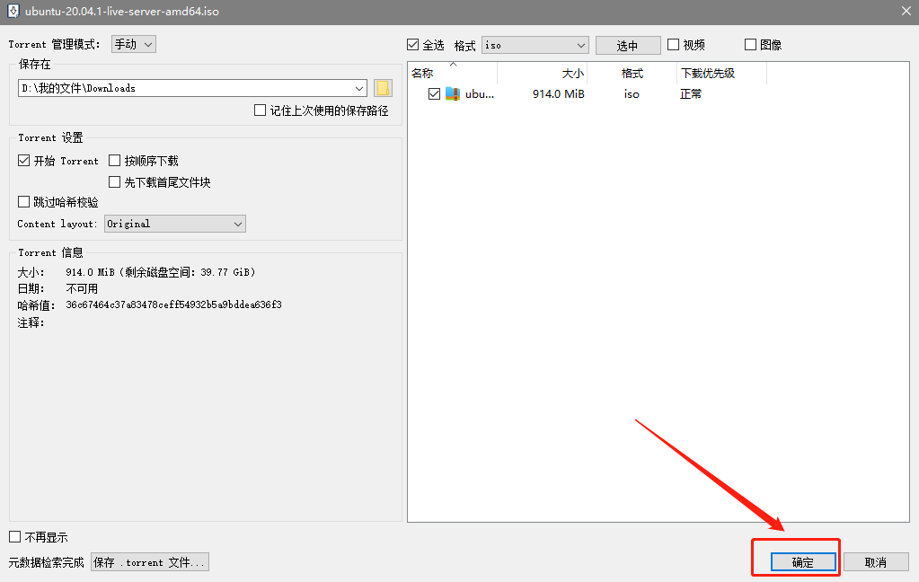Screen dimensions: 919x582
Task: Click the 确定 OK button
Action: (x=803, y=562)
